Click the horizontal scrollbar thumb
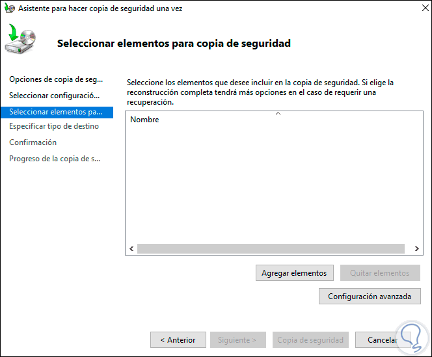Image resolution: width=432 pixels, height=357 pixels. (271, 249)
